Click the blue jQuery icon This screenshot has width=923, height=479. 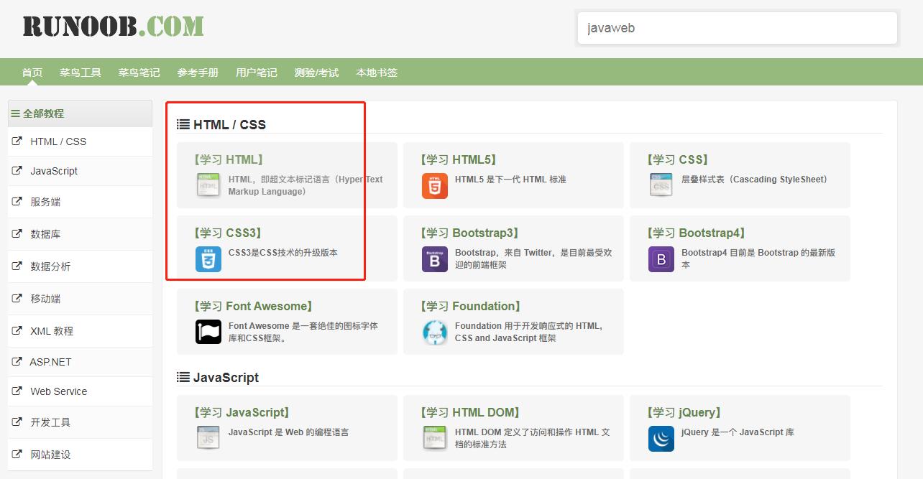pos(661,438)
